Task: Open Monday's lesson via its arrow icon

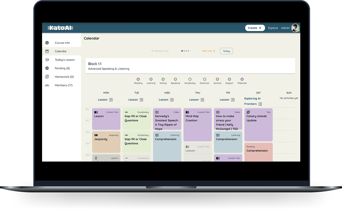Action: click(x=111, y=100)
